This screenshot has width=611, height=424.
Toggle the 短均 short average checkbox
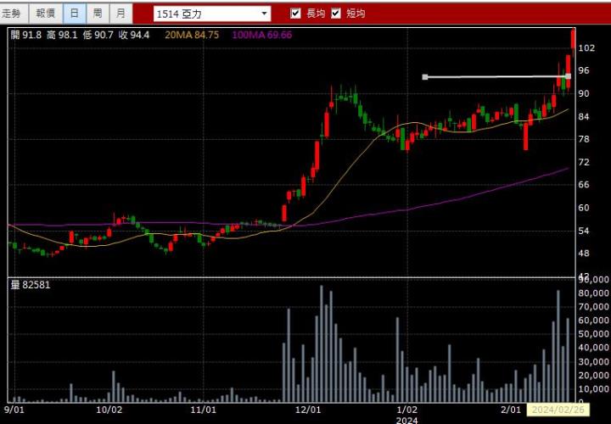(336, 14)
